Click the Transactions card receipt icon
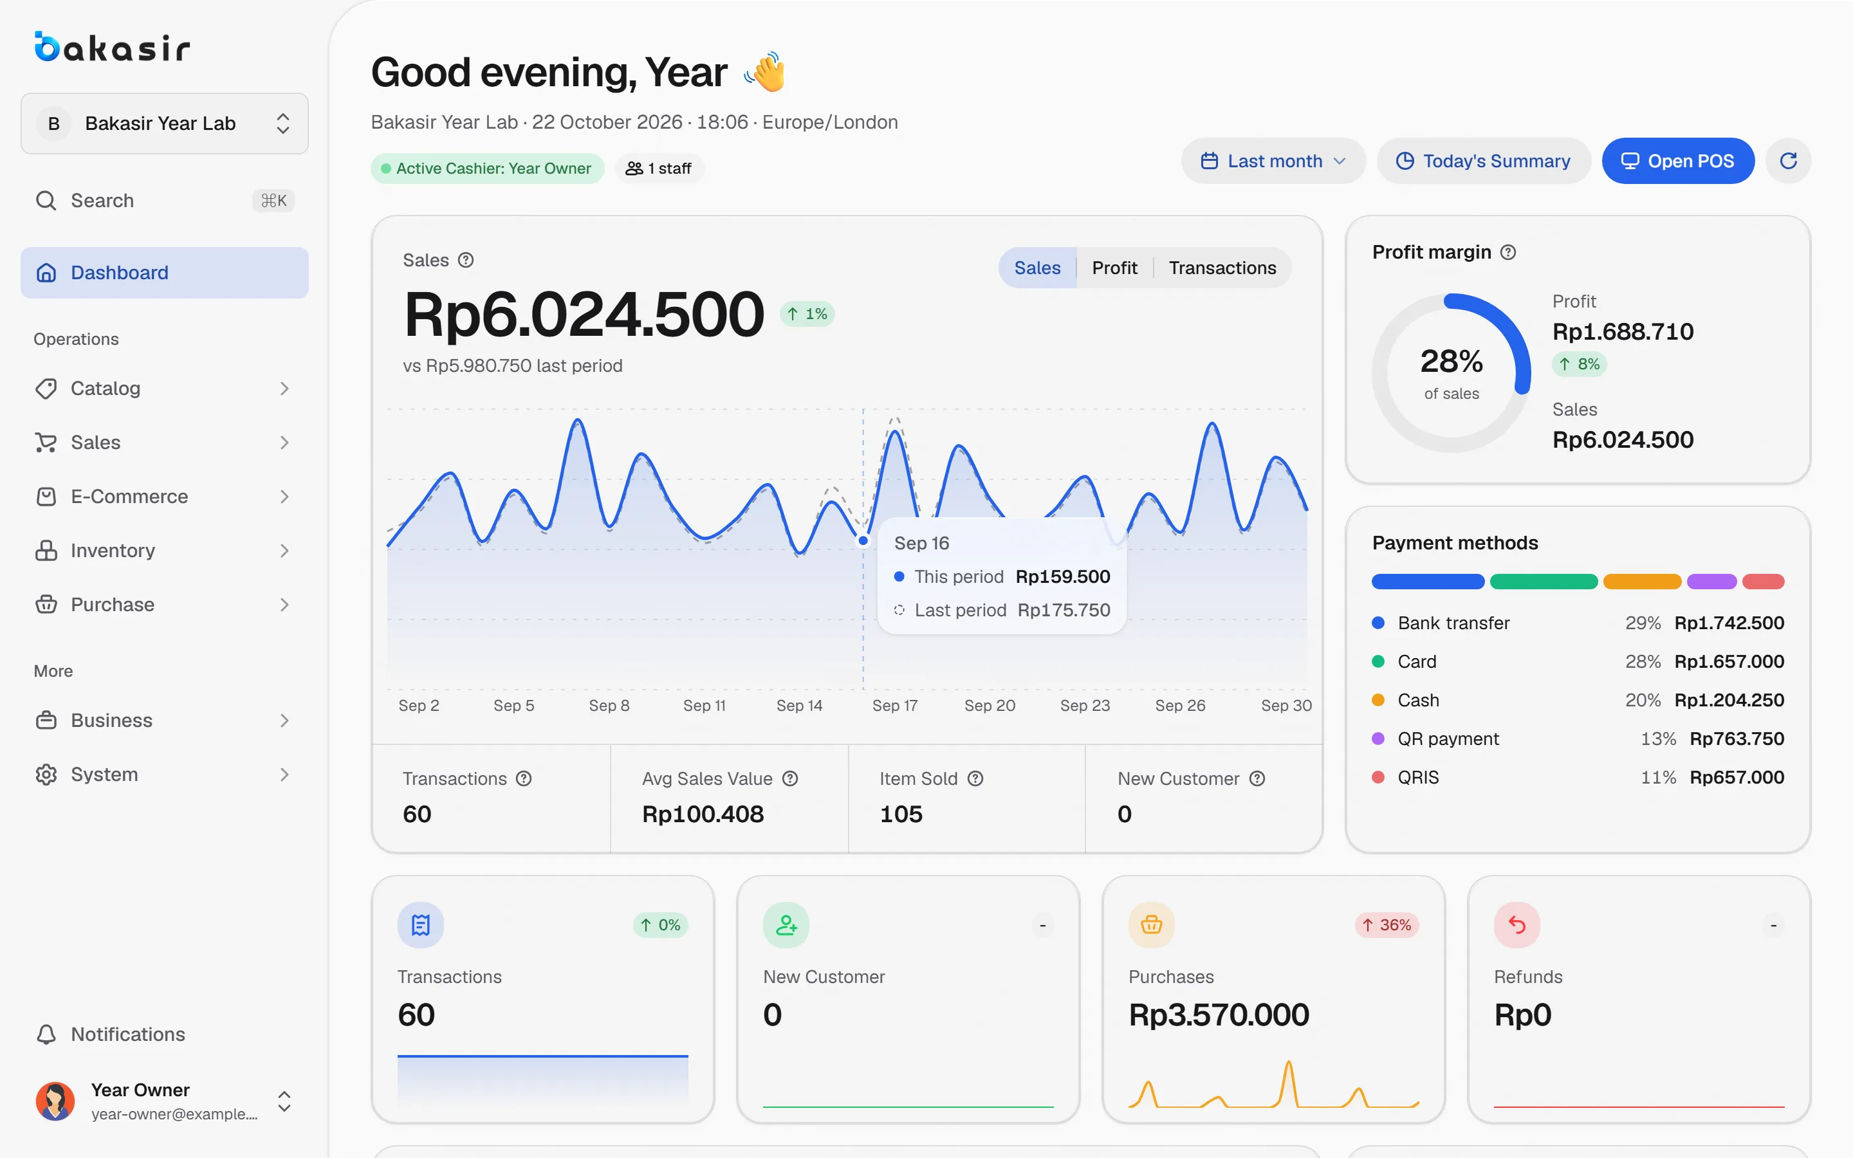 coord(420,925)
